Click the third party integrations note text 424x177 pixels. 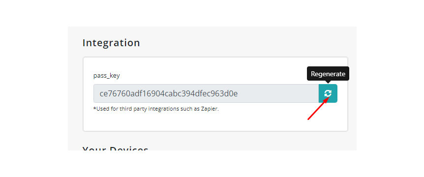[156, 109]
